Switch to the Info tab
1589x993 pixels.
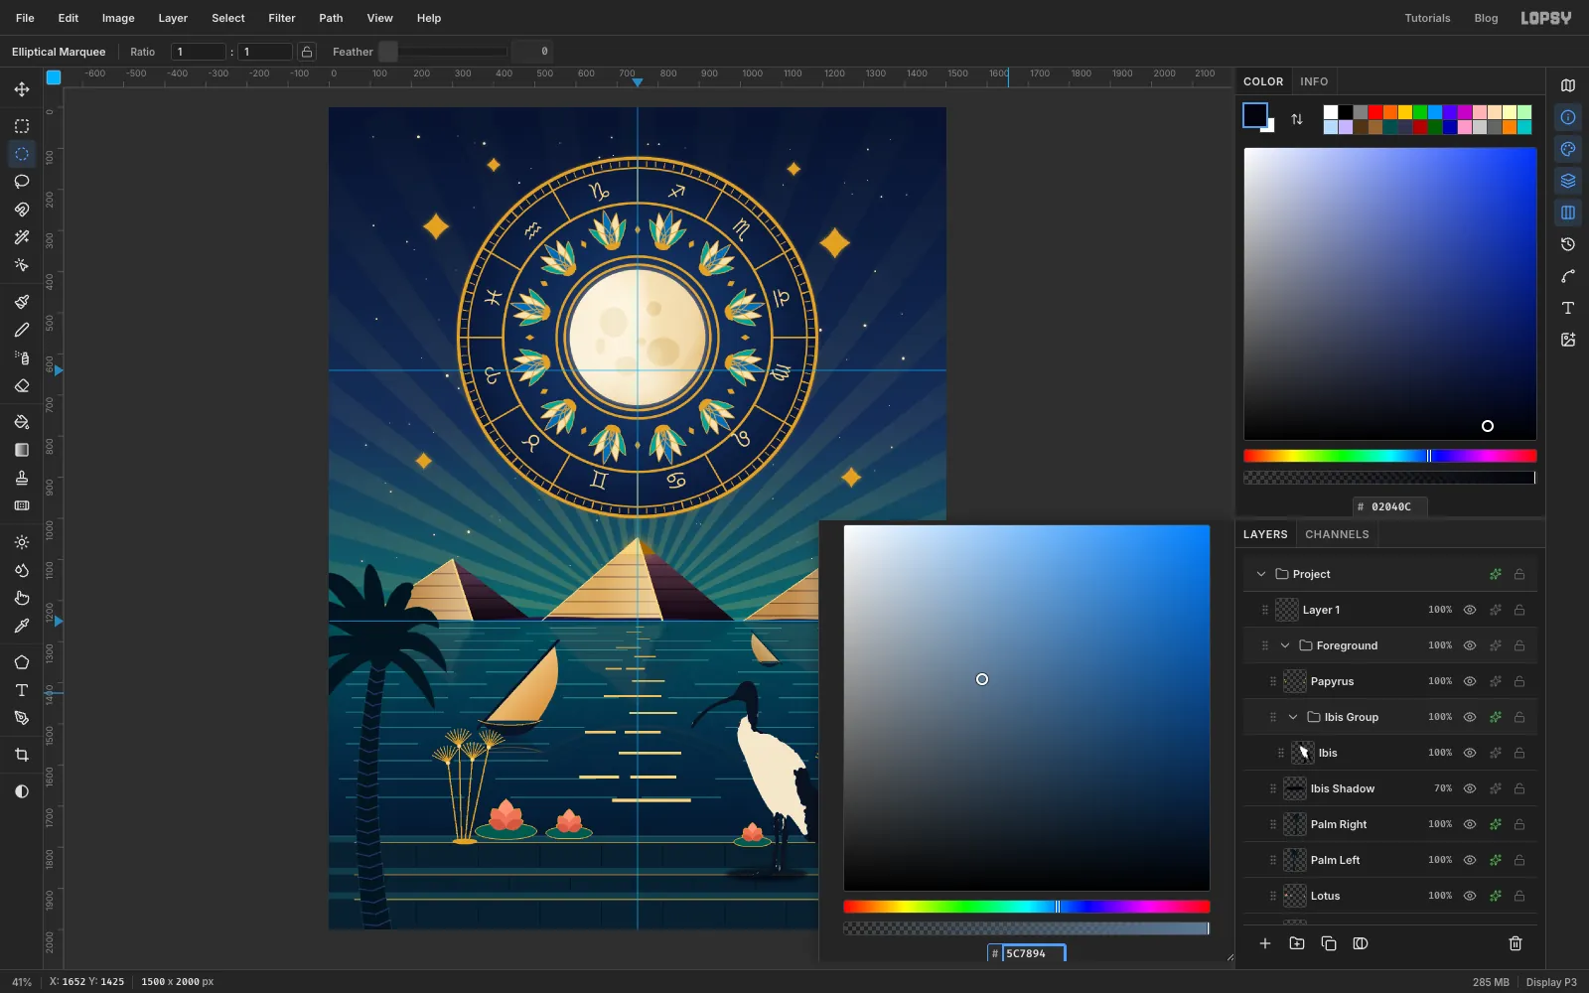pos(1314,81)
